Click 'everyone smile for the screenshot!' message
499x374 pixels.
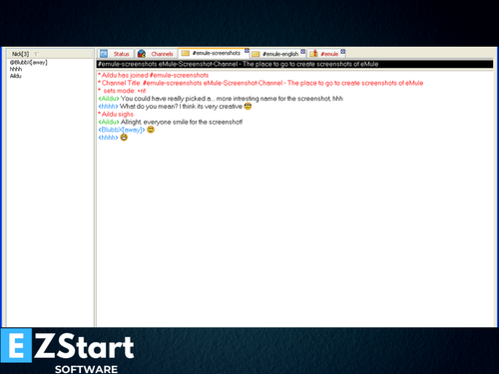point(171,122)
